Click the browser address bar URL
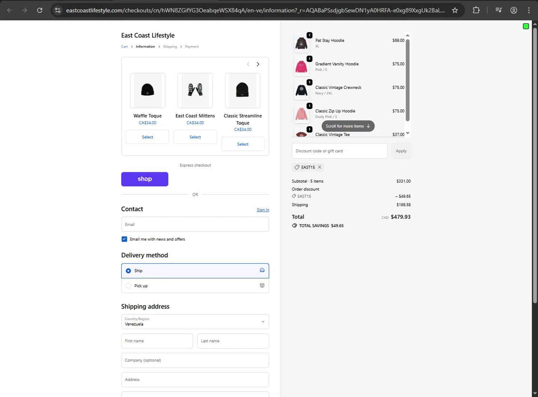Viewport: 538px width, 397px height. [255, 10]
